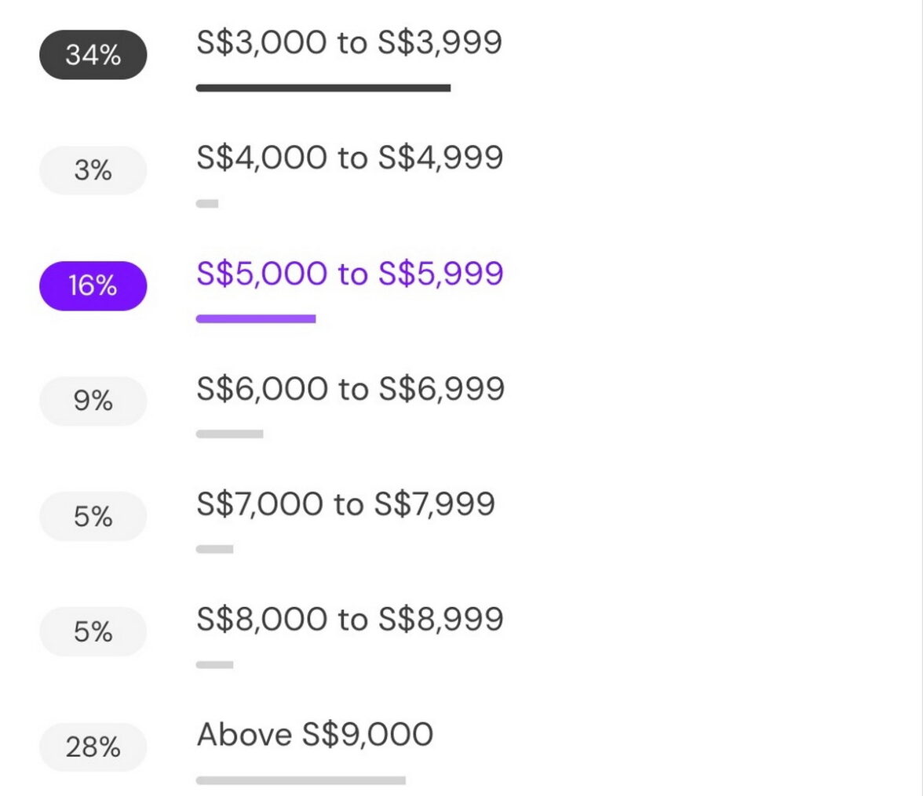923x796 pixels.
Task: Click the dark bar under S$3,000 to S$3,999
Action: tap(323, 88)
